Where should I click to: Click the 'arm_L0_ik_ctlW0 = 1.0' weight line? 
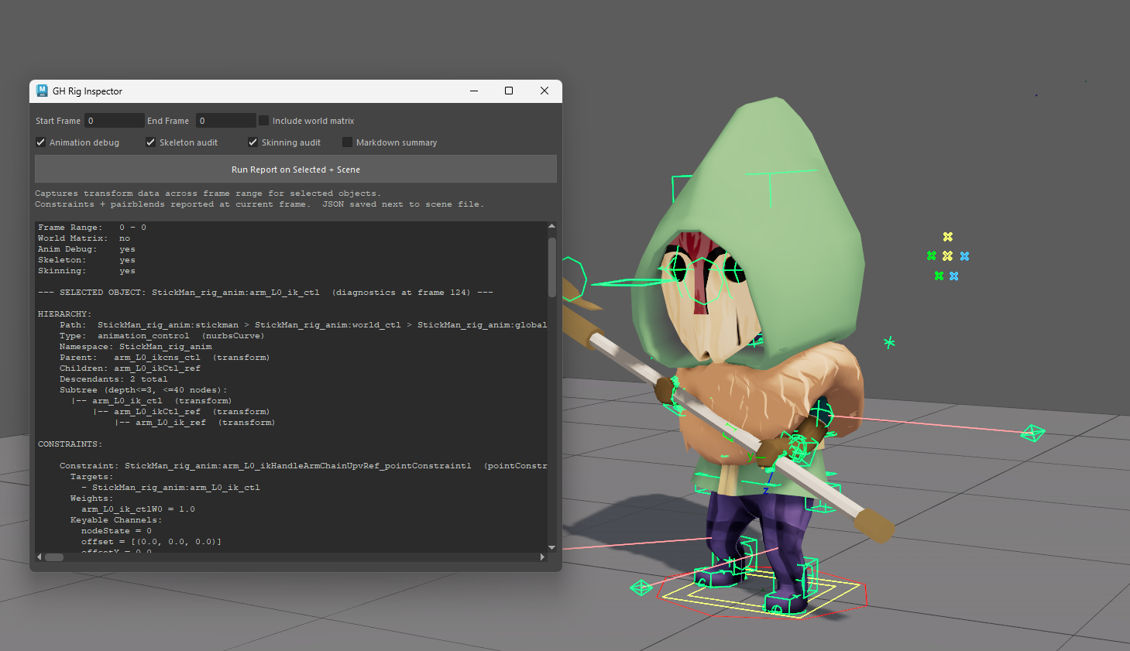(x=138, y=509)
